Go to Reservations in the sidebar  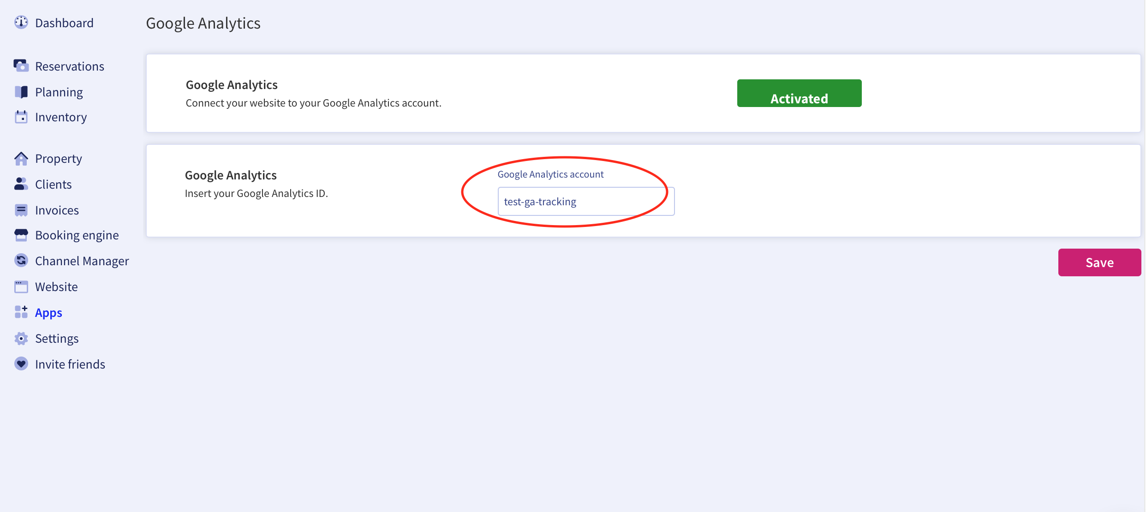(x=70, y=66)
